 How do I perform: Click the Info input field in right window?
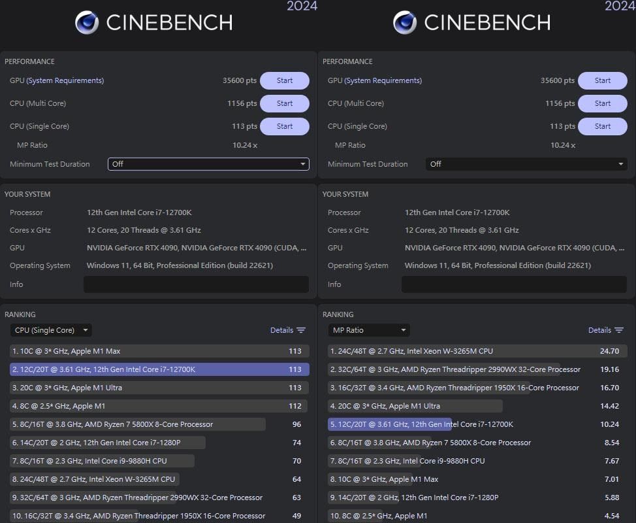tap(514, 284)
